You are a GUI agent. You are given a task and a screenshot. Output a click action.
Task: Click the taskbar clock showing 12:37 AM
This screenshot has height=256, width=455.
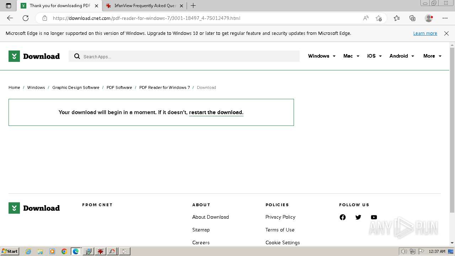tap(437, 251)
